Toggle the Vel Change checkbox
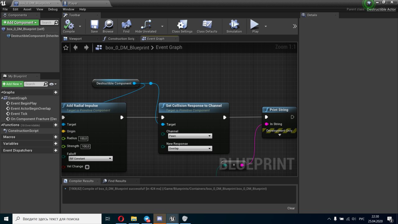Viewport: 398px width, 224px height. pos(87,167)
